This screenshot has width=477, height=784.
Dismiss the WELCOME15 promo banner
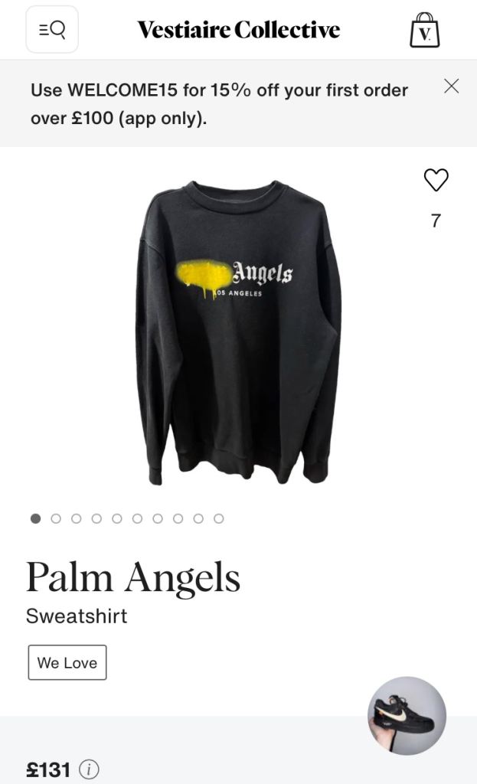(451, 86)
